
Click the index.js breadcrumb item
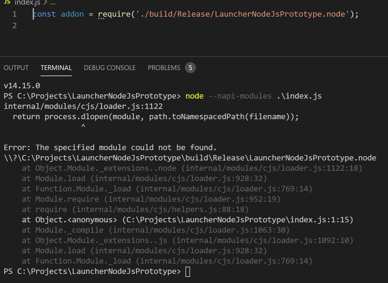[28, 2]
